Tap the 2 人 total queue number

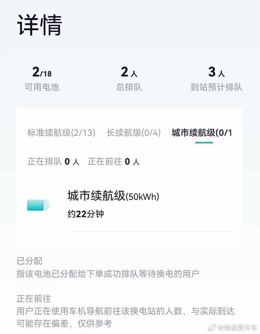click(x=130, y=73)
